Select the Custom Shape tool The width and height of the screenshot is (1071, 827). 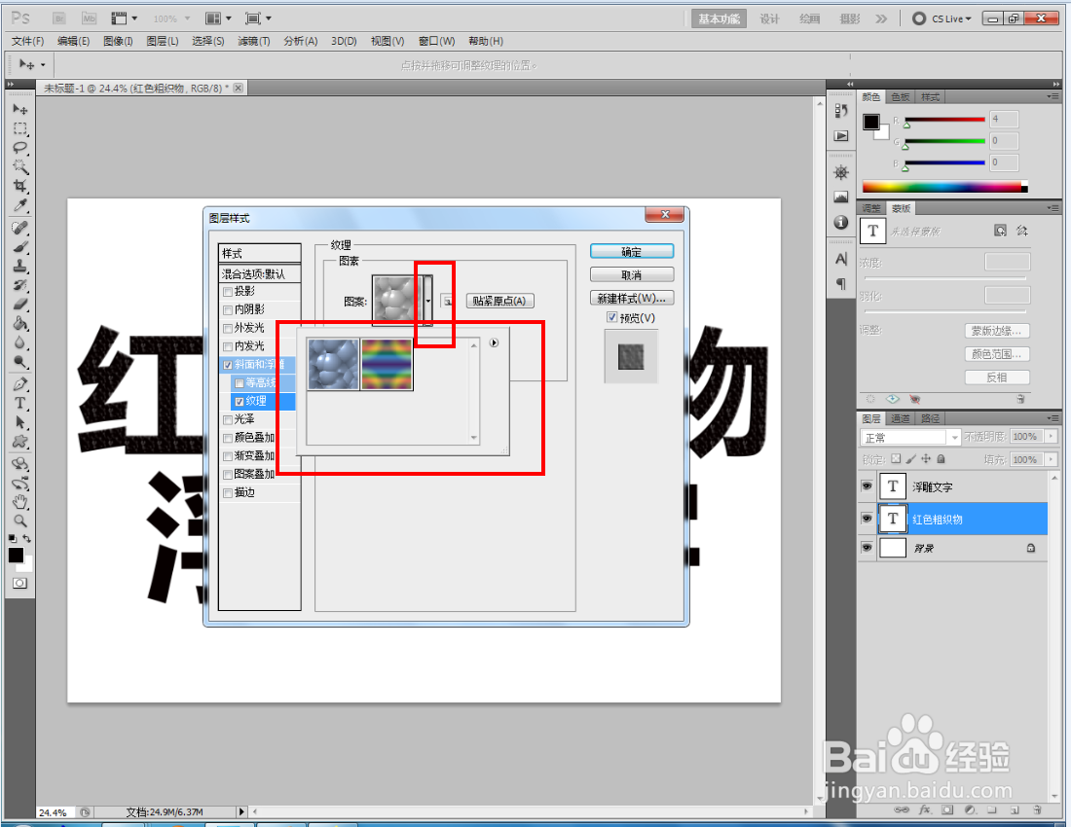tap(19, 442)
